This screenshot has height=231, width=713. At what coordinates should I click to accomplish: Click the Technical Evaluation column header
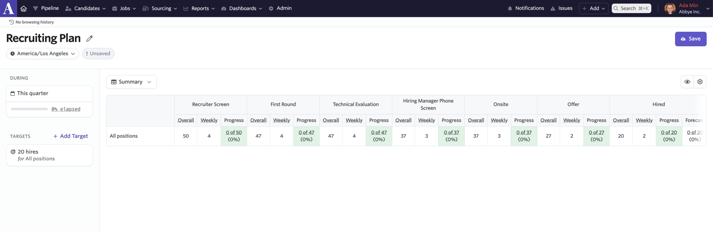355,104
